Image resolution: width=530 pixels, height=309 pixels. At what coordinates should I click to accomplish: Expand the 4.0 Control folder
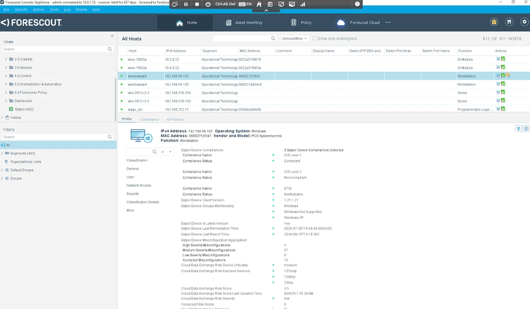6,76
